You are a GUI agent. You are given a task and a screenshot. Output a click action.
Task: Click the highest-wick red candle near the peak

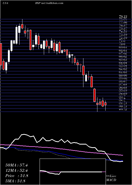click(x=22, y=26)
